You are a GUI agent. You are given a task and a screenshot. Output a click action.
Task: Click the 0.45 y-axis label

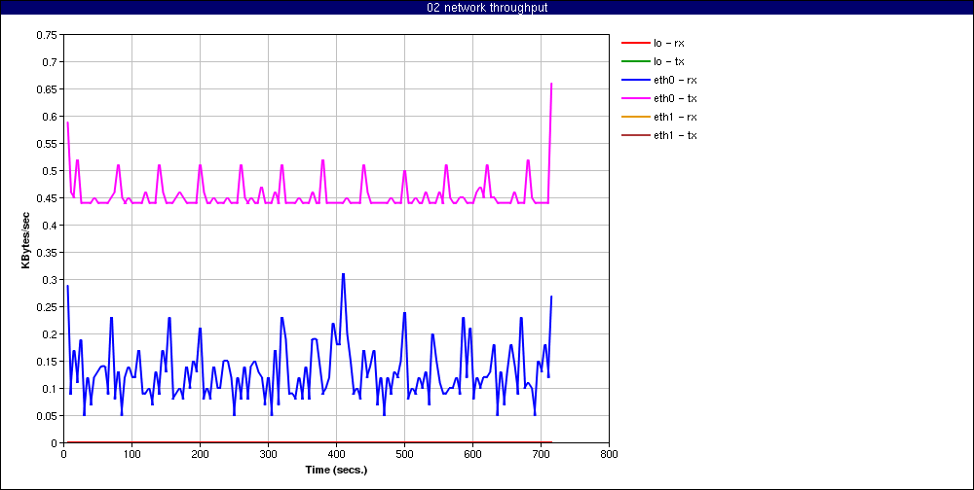click(47, 198)
